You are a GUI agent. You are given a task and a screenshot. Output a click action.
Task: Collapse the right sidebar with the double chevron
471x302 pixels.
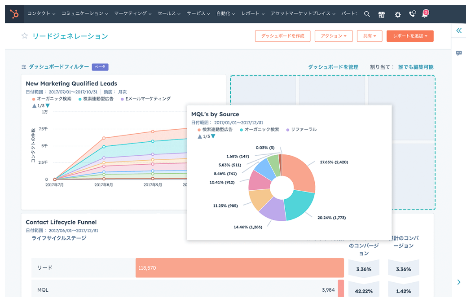[458, 31]
